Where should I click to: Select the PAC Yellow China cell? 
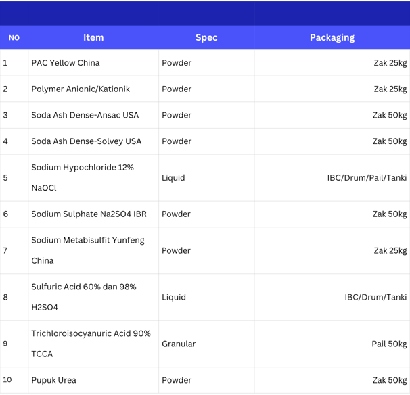pyautogui.click(x=93, y=63)
